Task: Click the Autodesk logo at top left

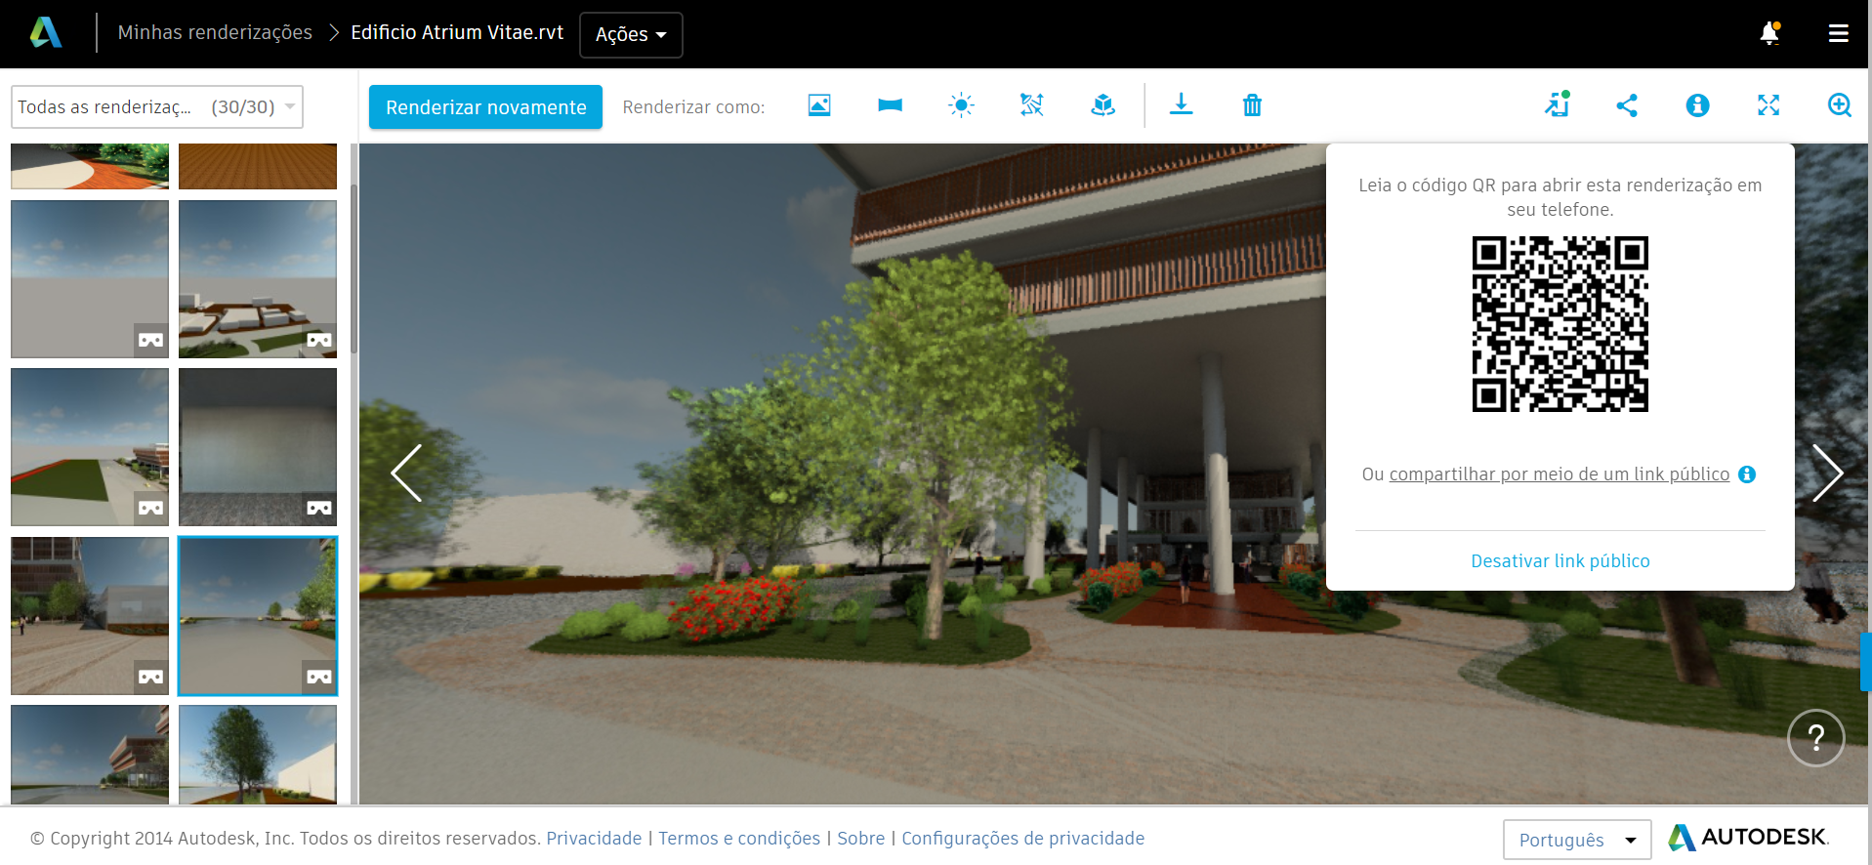Action: (46, 33)
